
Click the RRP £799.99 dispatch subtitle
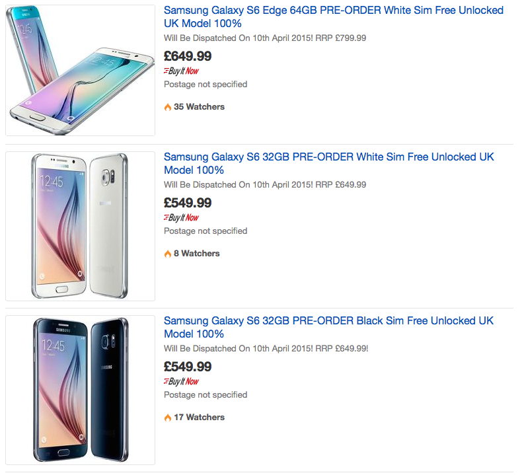tap(265, 38)
